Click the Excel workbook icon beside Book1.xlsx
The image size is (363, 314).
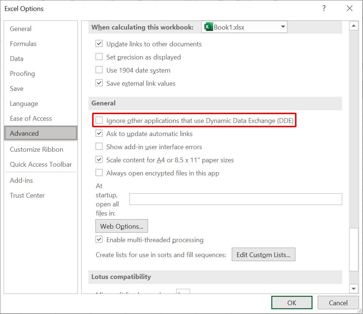(208, 27)
